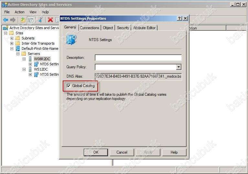Screen dimensions: 248x174
Task: Select the Sites tree label
Action: tap(19, 33)
